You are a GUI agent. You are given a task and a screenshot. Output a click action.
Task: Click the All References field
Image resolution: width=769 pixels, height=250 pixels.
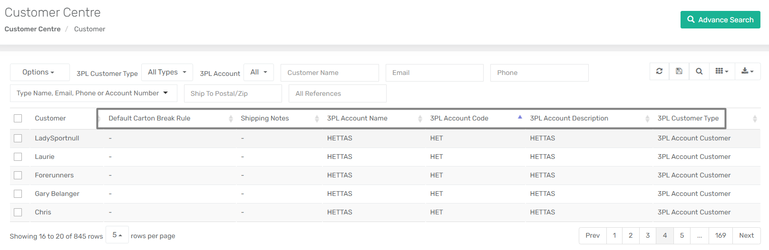(x=338, y=93)
